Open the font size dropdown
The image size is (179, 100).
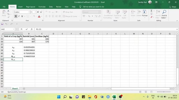[x=35, y=12]
